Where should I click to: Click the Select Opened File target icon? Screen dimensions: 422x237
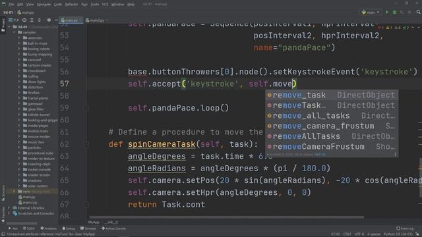[24, 20]
